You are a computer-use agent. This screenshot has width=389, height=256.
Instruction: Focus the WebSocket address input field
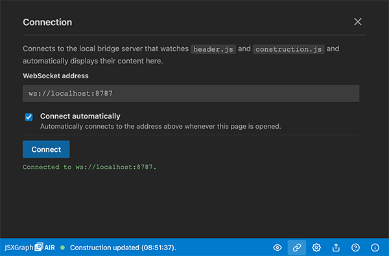click(x=191, y=94)
